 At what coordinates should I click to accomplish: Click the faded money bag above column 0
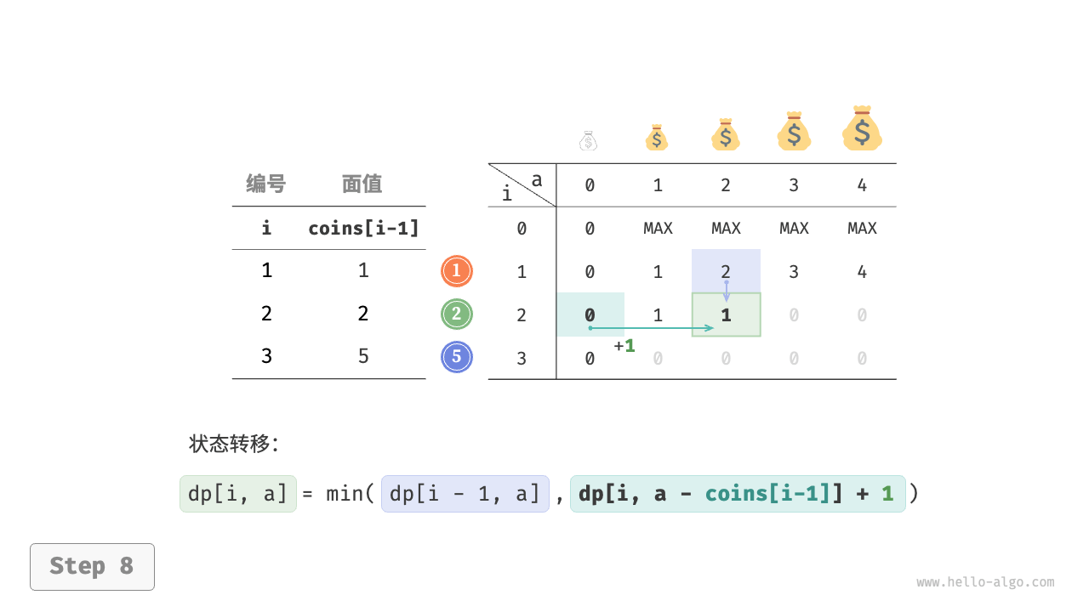[x=589, y=141]
